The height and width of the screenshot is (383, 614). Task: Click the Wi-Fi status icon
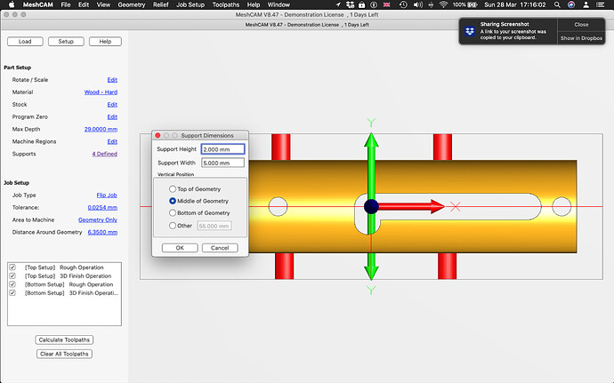[443, 4]
